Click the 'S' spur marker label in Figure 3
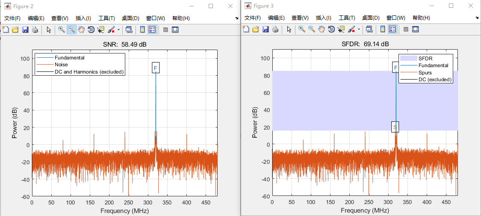481x216 pixels. click(395, 127)
